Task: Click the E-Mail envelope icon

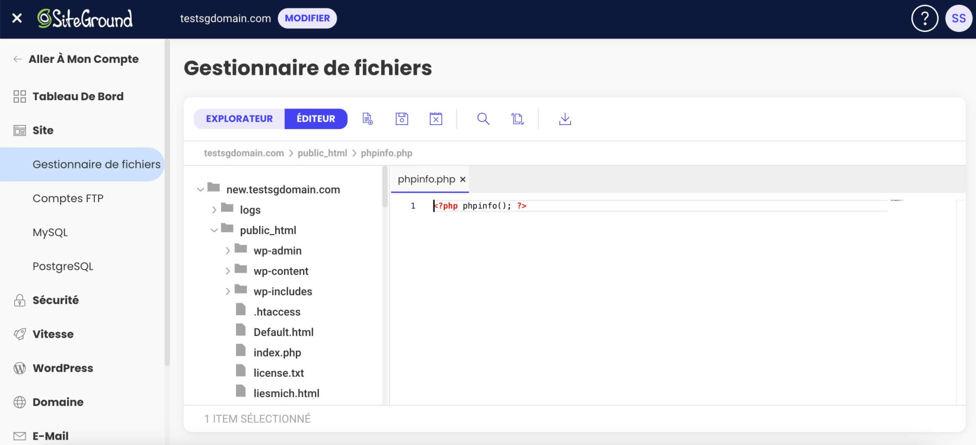Action: coord(20,436)
